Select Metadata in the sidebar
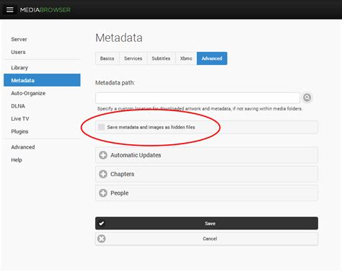The image size is (342, 272). click(x=42, y=80)
